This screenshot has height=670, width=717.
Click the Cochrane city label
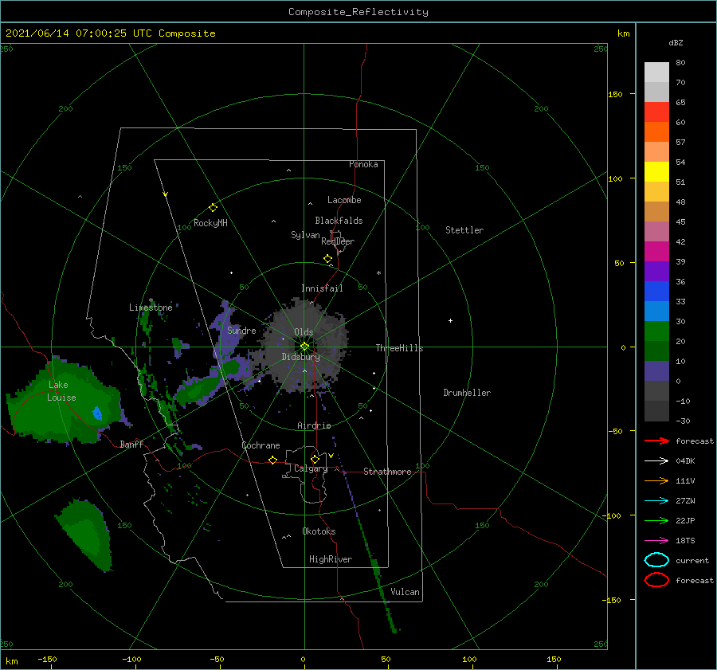[261, 445]
